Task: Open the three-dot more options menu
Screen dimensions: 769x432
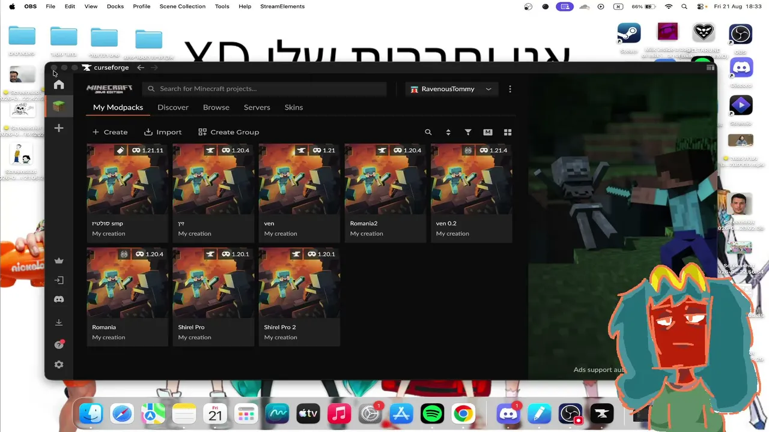Action: (x=510, y=89)
